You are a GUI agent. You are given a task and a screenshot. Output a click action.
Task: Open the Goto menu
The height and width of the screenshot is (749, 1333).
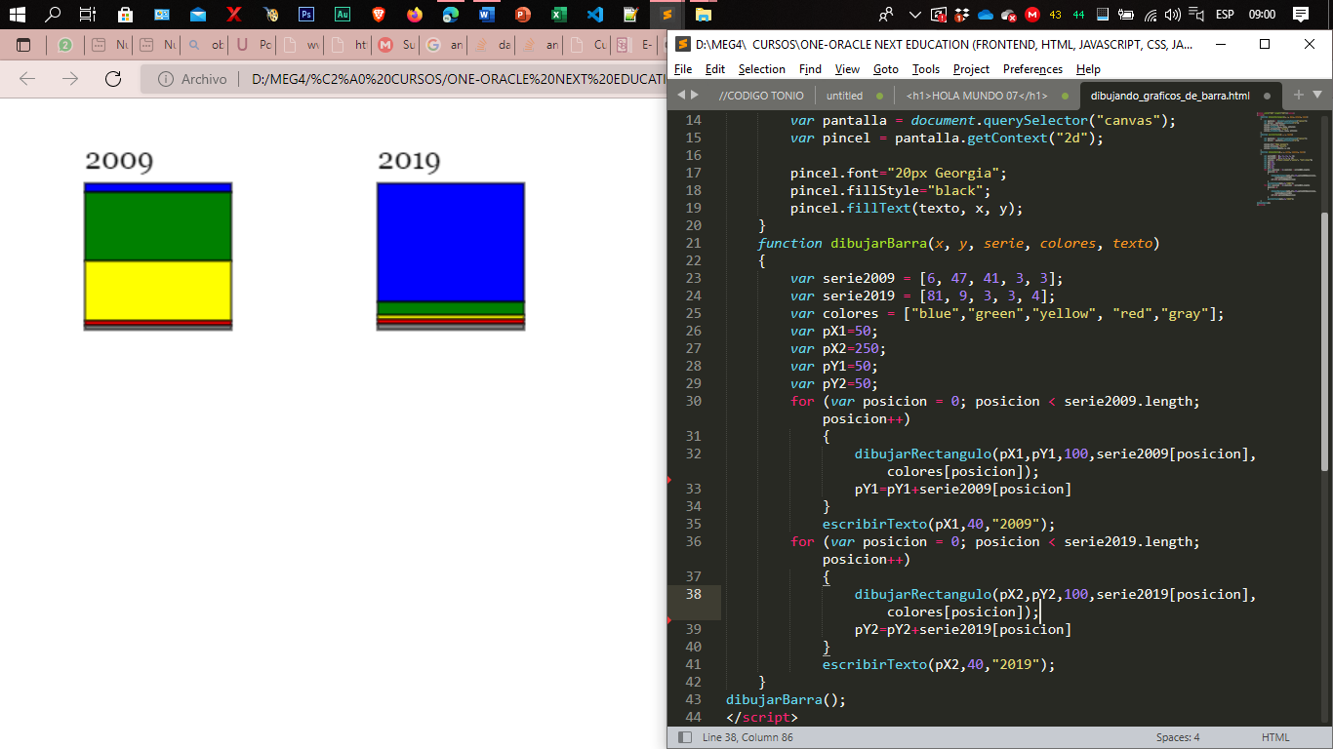click(886, 69)
